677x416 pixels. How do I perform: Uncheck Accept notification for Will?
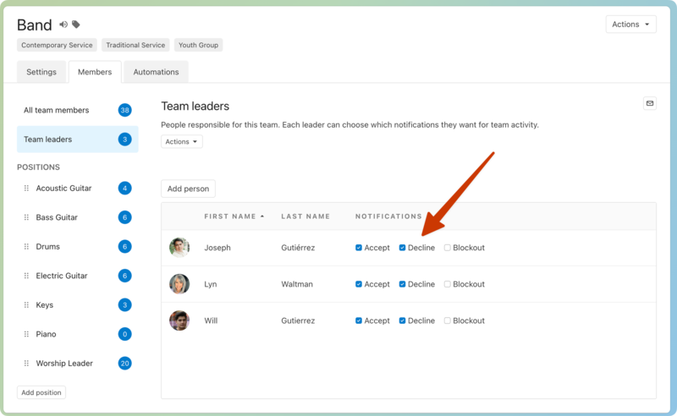[358, 320]
